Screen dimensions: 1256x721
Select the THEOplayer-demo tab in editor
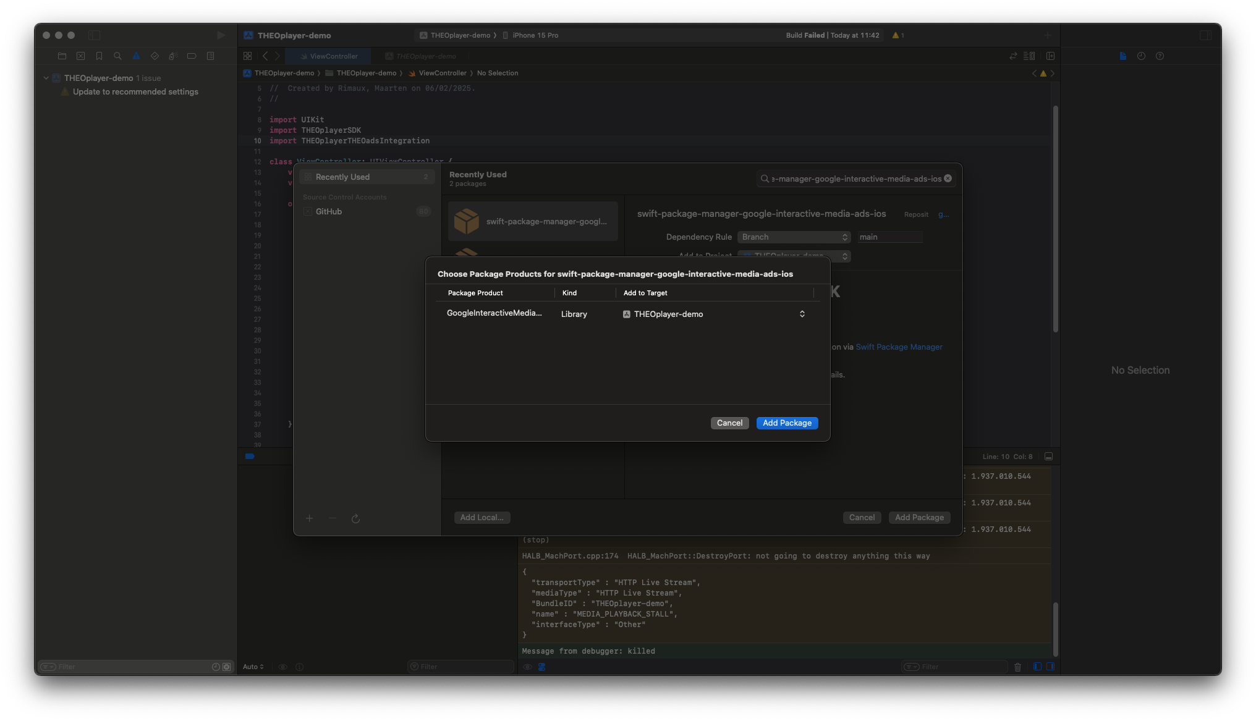(426, 56)
